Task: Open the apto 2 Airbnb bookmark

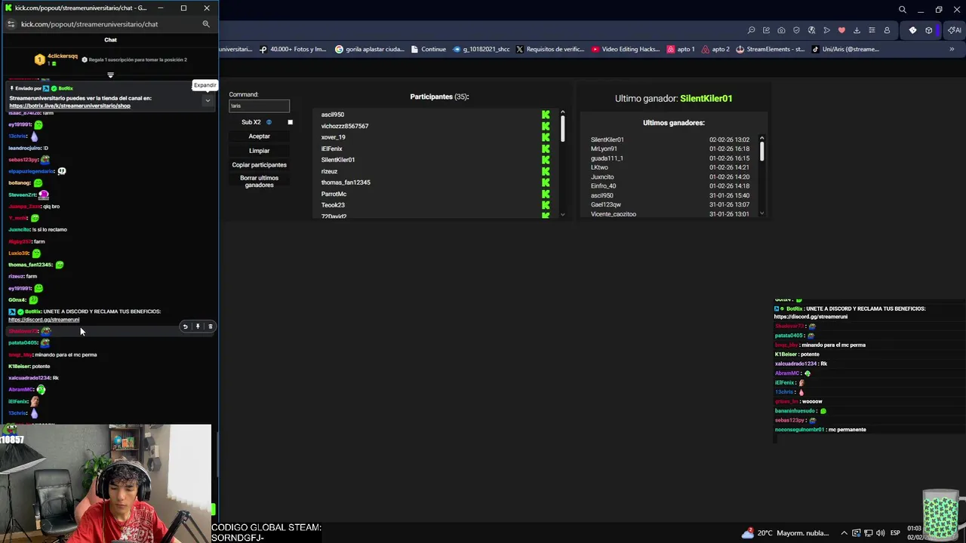Action: [x=715, y=49]
